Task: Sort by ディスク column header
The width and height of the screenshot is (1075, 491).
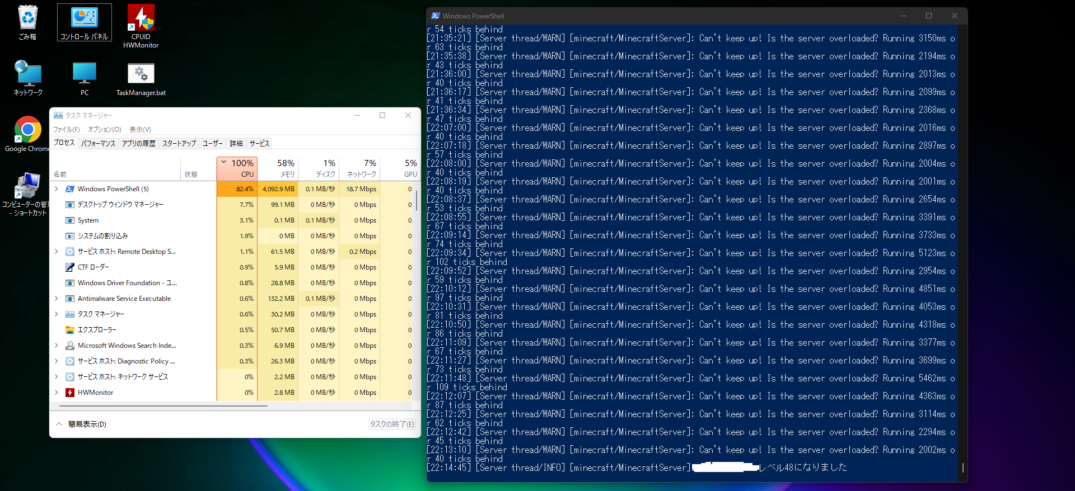Action: (x=319, y=168)
